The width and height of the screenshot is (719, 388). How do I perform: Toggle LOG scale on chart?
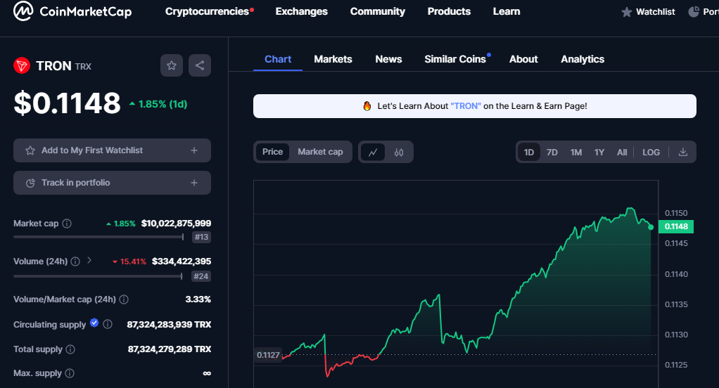click(x=651, y=152)
